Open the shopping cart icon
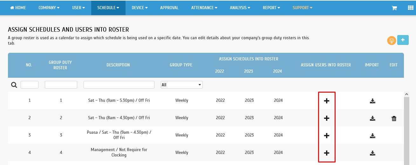Viewport: 416px width, 165px height. [x=394, y=8]
